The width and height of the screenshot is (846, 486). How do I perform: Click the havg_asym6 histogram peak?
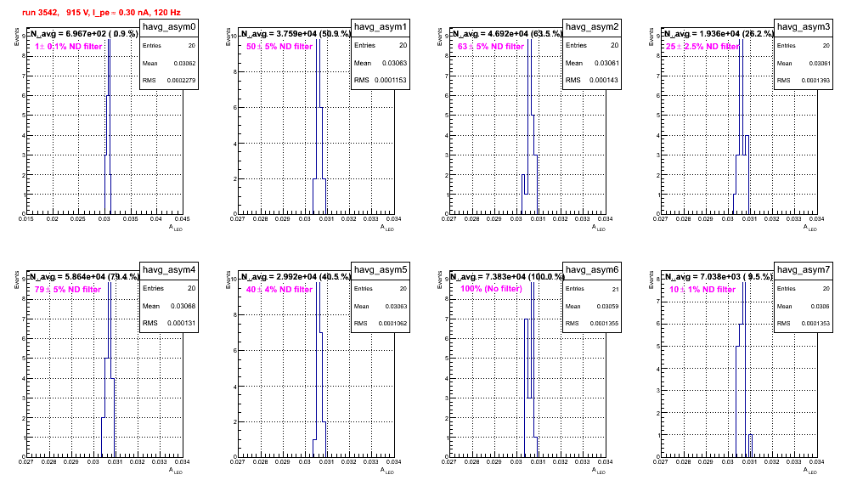click(x=533, y=340)
